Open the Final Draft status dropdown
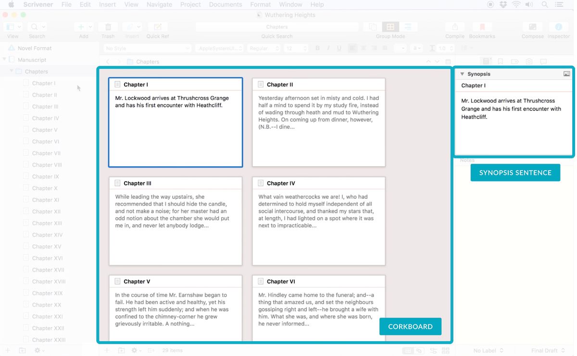The width and height of the screenshot is (577, 356). pos(548,351)
